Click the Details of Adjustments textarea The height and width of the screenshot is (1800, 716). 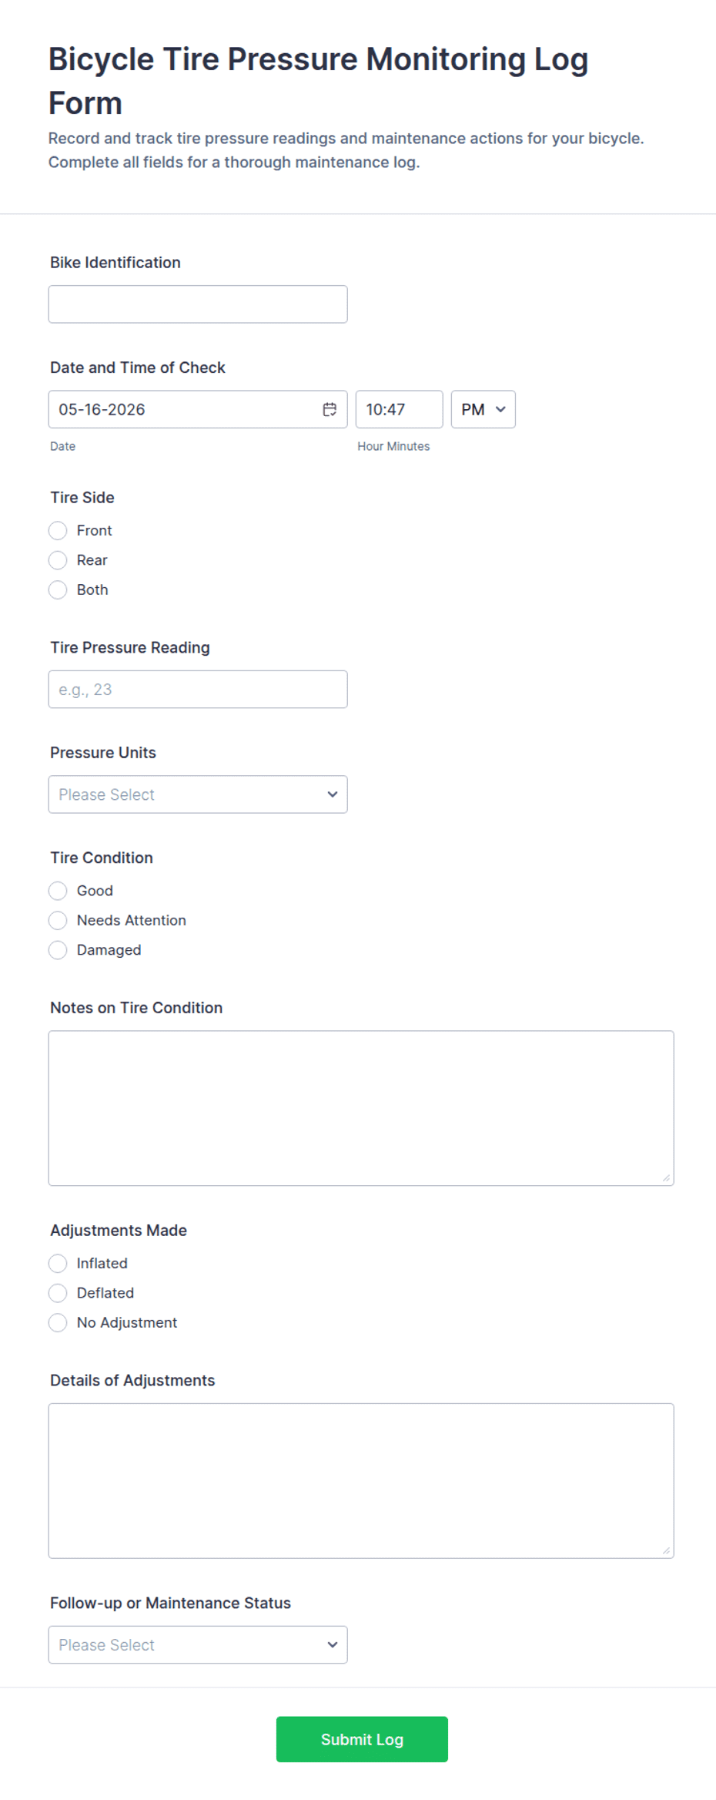click(361, 1481)
